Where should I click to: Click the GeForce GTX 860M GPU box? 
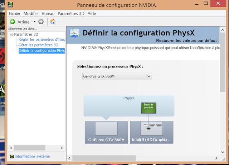106,132
